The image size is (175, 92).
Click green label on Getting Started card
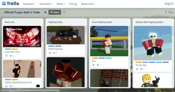click(x=8, y=79)
